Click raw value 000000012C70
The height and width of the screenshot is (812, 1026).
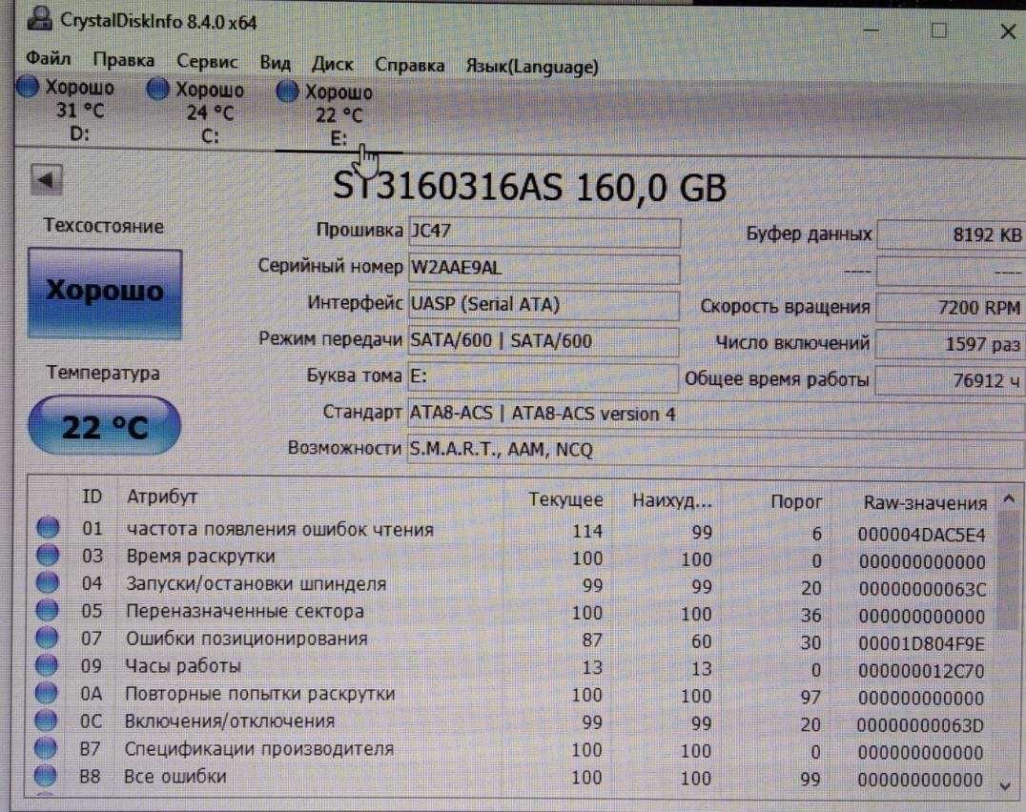921,671
